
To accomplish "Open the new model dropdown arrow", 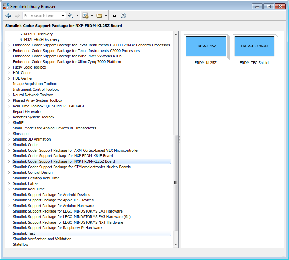I will (x=92, y=16).
